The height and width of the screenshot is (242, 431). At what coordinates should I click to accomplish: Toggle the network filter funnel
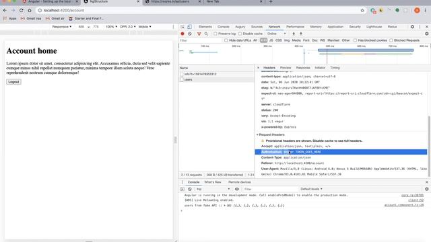pyautogui.click(x=199, y=34)
